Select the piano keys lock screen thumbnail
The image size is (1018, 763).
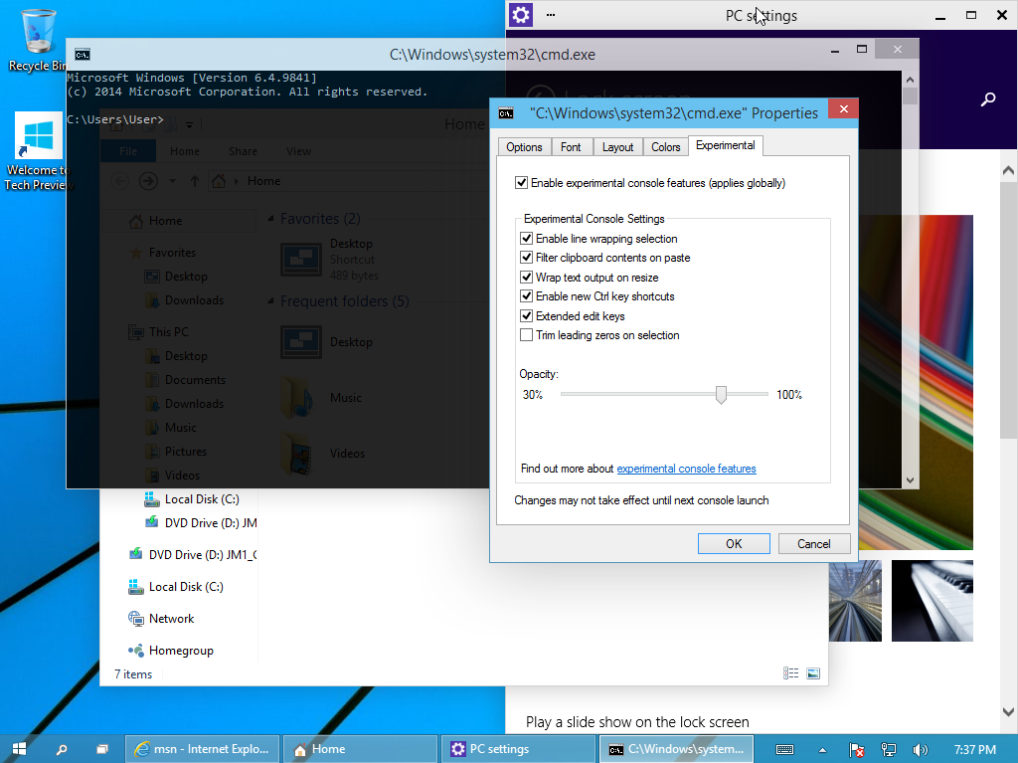tap(932, 601)
